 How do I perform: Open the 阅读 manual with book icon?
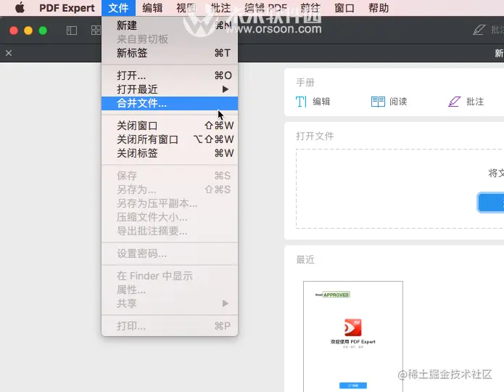pos(378,102)
